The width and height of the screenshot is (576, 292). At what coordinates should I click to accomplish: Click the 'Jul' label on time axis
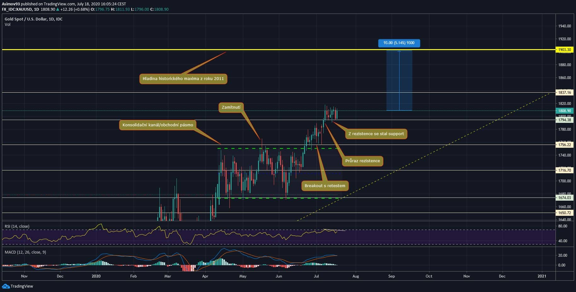(x=316, y=276)
